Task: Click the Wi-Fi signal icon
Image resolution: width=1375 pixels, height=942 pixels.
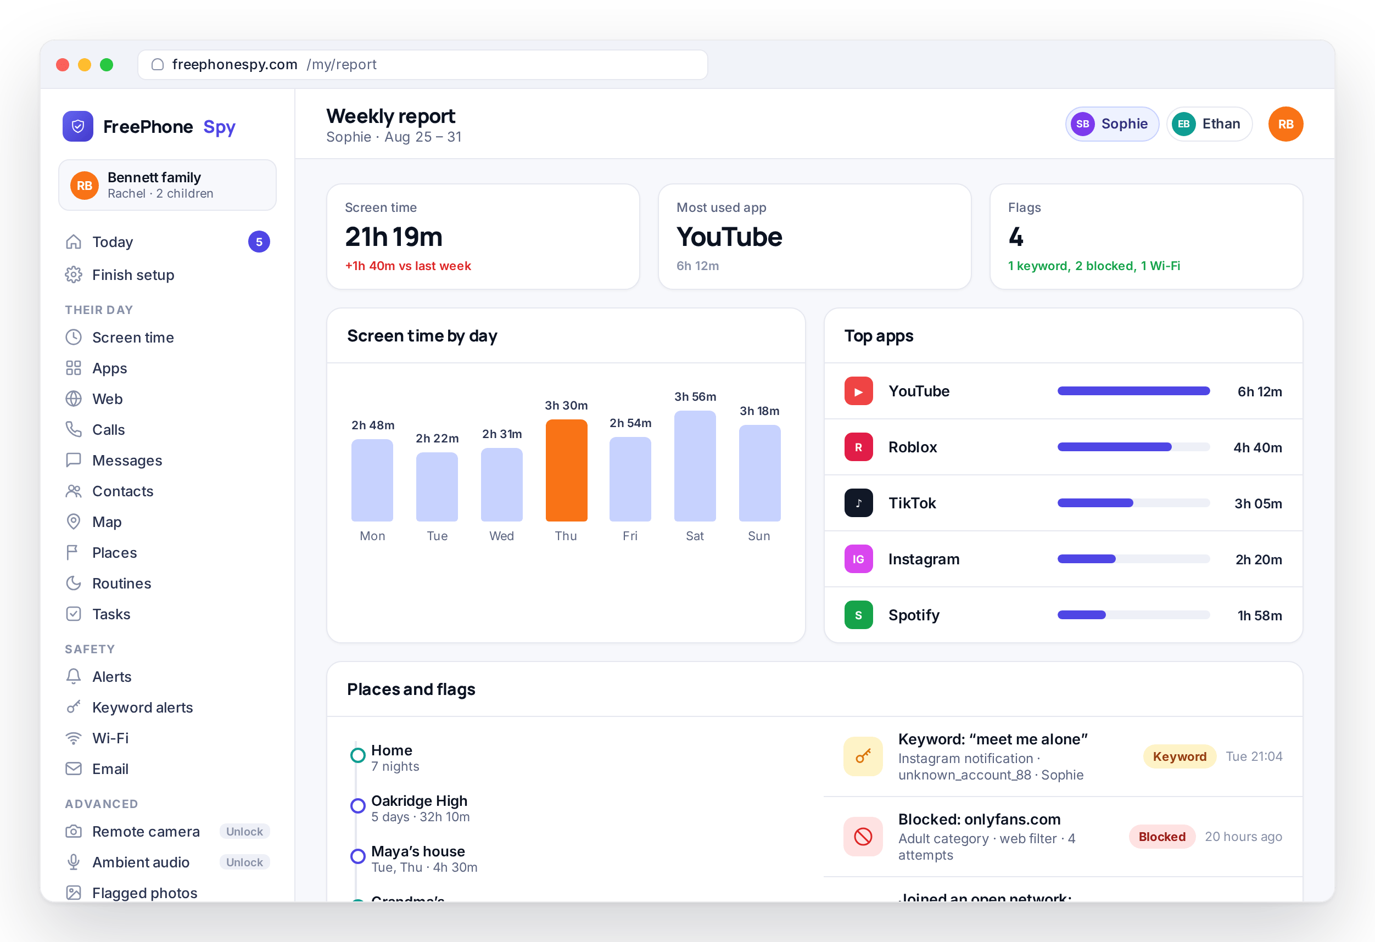Action: (x=74, y=738)
